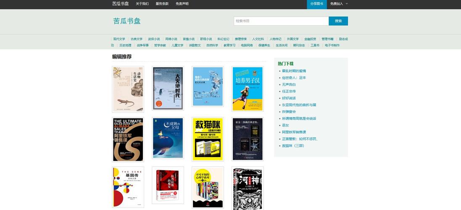Open 俗世奇人：足本 in hot downloads
This screenshot has width=461, height=210.
point(294,78)
